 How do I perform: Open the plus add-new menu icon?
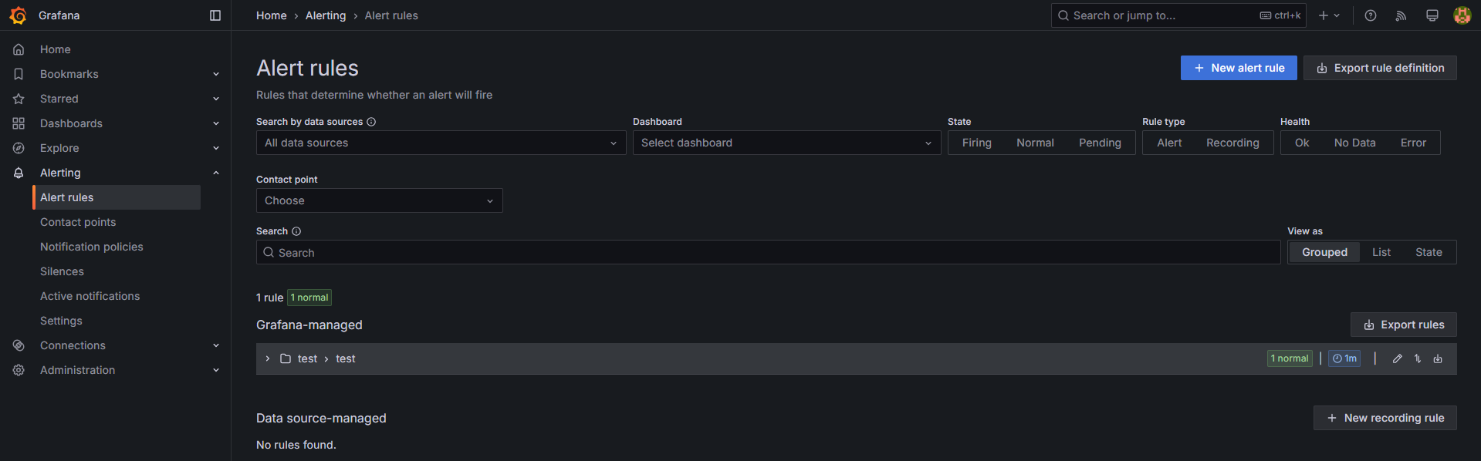pyautogui.click(x=1329, y=15)
